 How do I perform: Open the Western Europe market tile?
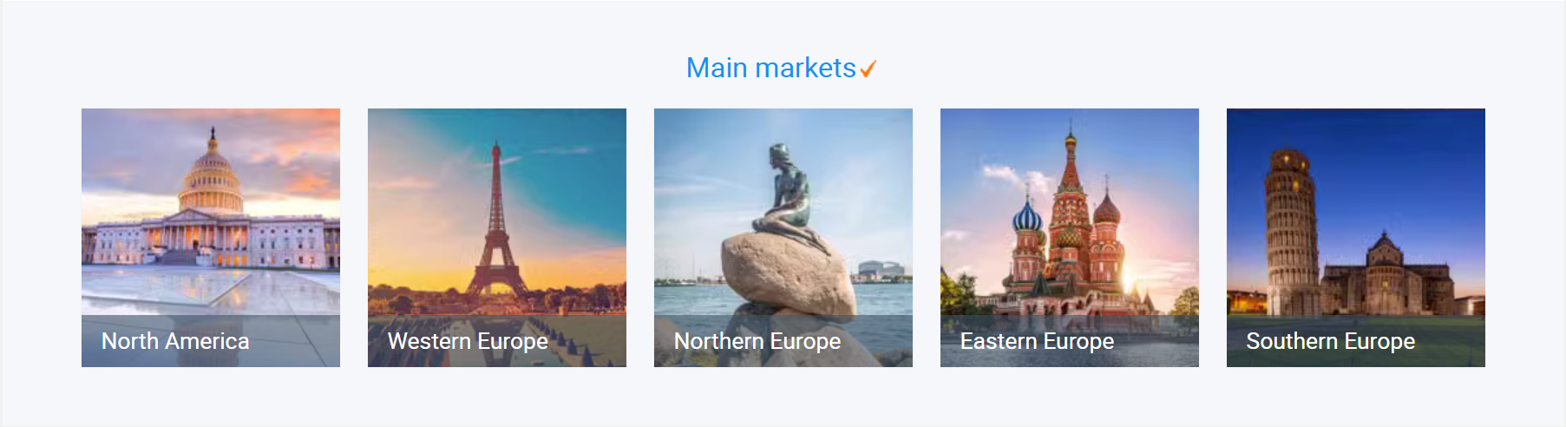(x=497, y=238)
